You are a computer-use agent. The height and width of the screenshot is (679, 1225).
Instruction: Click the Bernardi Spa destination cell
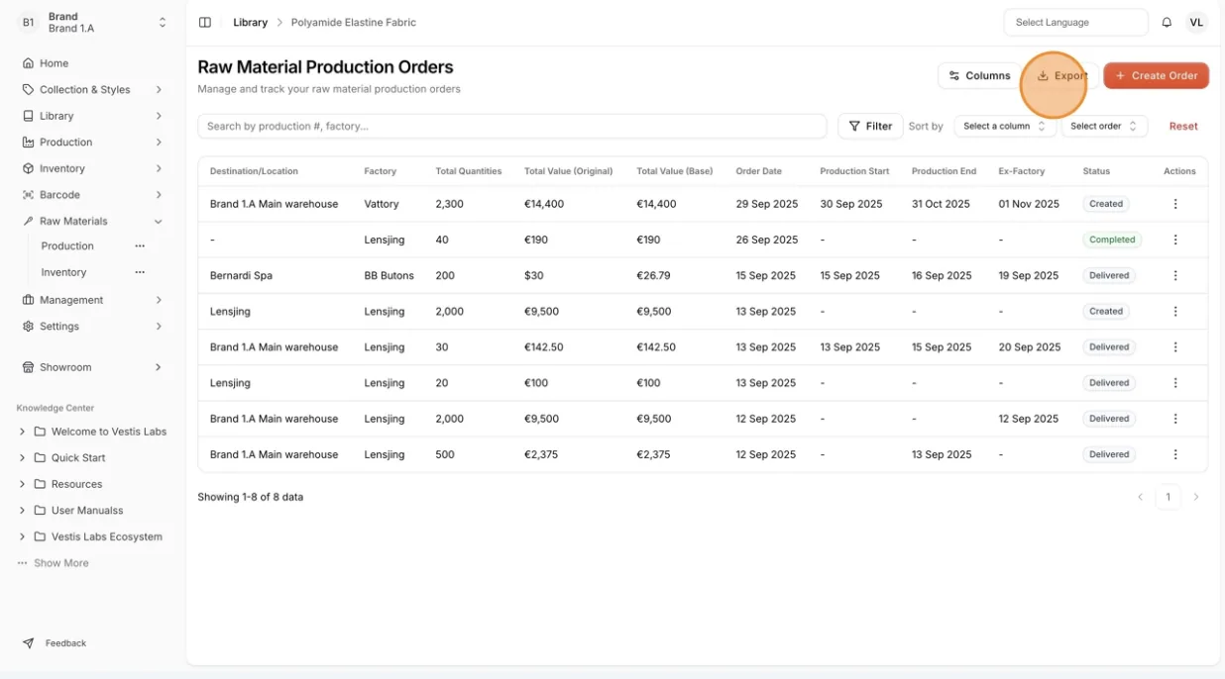pyautogui.click(x=241, y=276)
